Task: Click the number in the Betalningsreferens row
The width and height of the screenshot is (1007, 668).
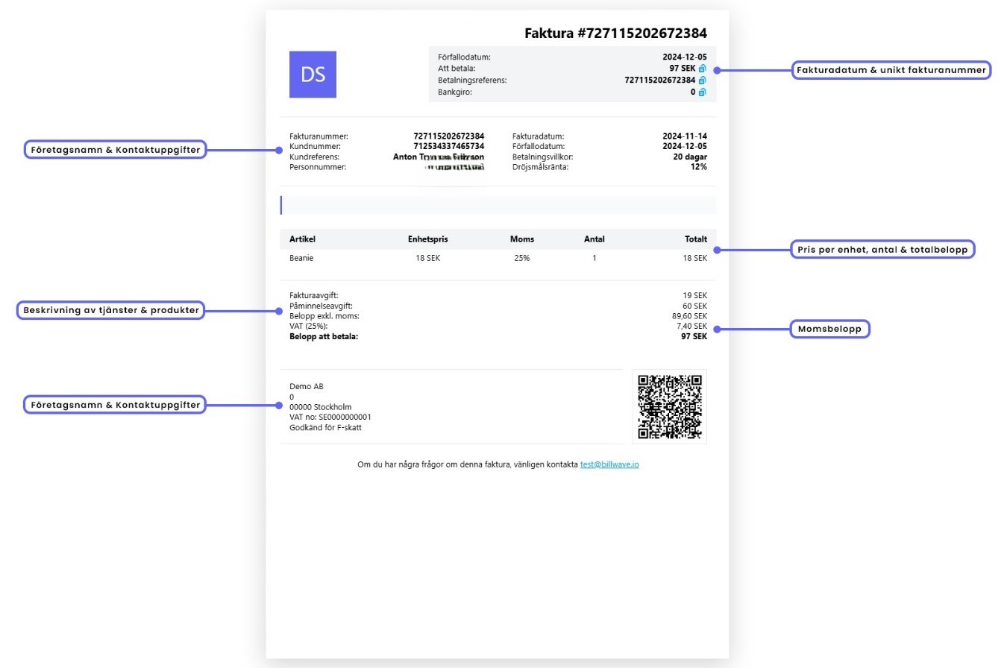Action: point(659,80)
